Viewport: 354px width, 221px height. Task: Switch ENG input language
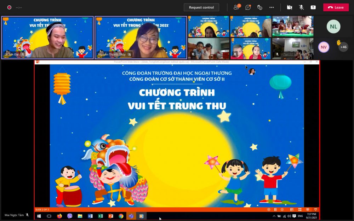tap(300, 216)
